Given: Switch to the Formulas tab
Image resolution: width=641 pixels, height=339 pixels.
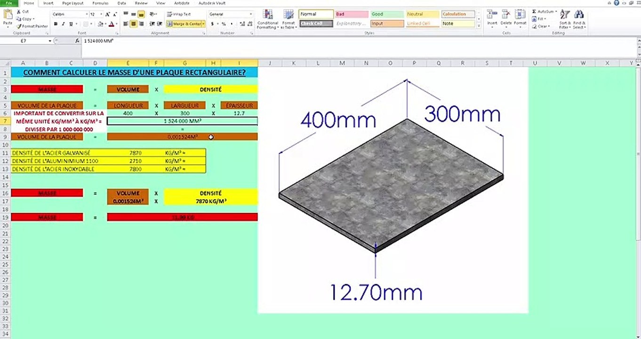Looking at the screenshot, I should pos(100,3).
